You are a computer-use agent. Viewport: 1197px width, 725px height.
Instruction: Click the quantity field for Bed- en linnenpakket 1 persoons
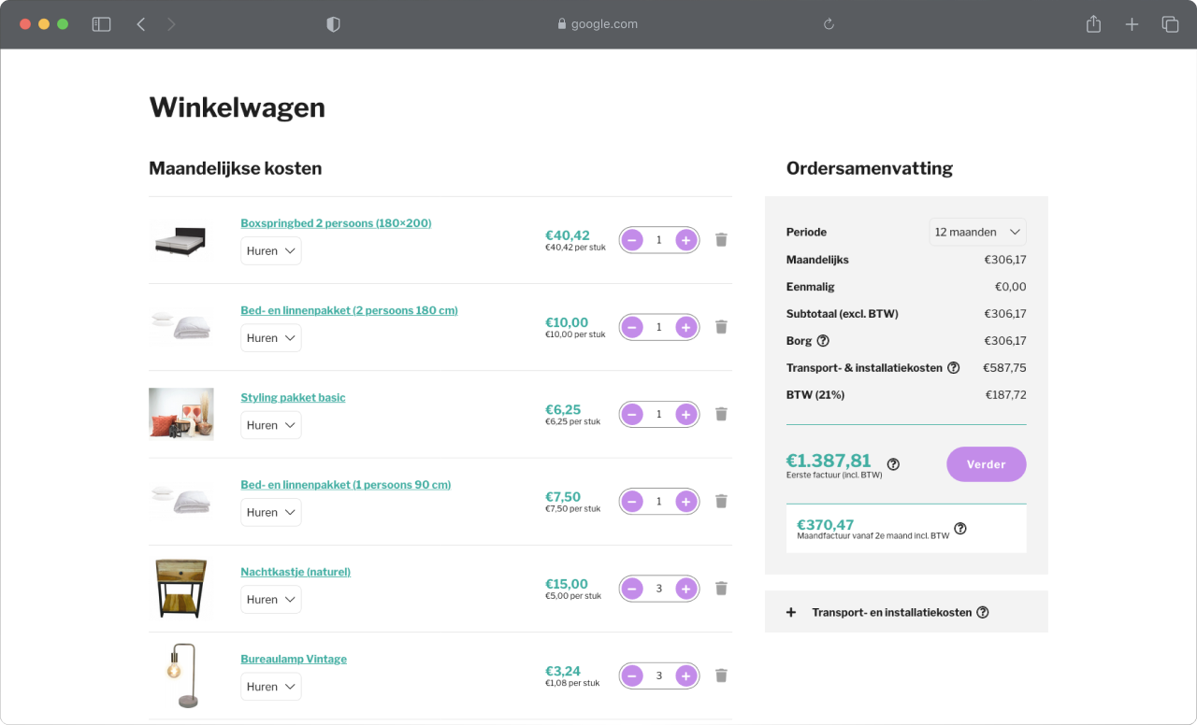coord(658,502)
